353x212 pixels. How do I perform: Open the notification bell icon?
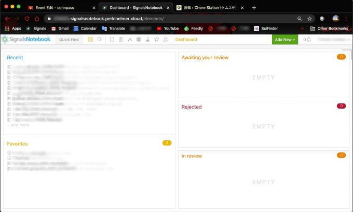coord(309,39)
